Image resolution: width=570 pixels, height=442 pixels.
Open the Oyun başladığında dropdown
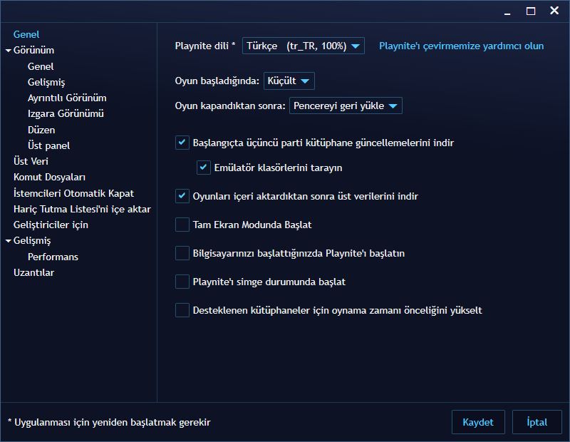289,81
